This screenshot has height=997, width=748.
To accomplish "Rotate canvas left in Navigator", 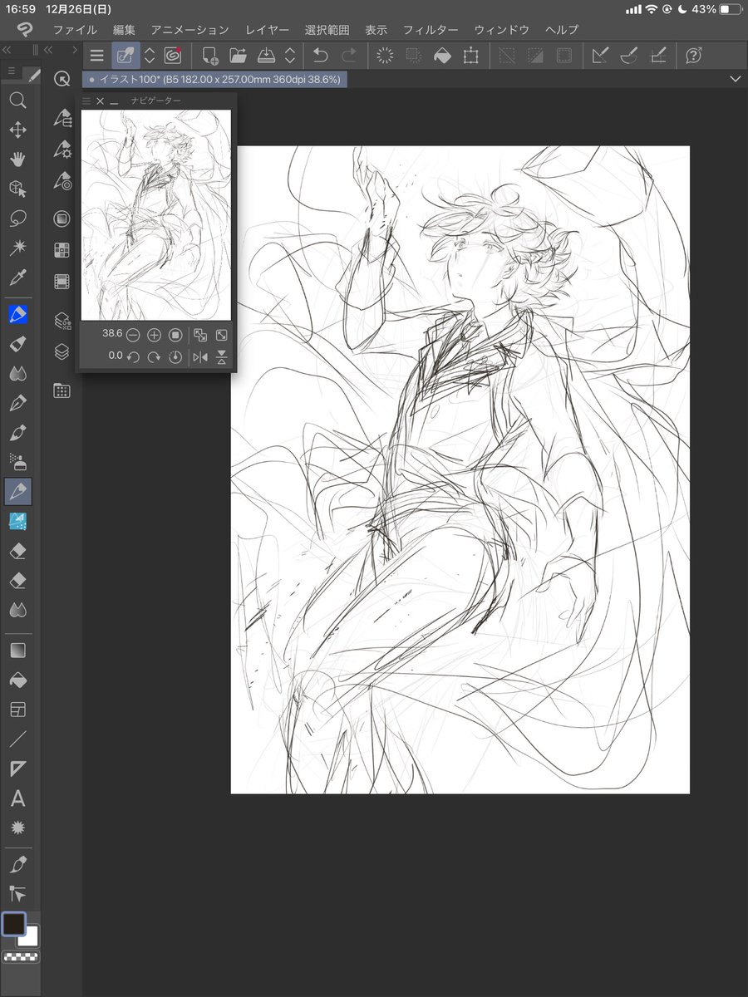I will (133, 356).
